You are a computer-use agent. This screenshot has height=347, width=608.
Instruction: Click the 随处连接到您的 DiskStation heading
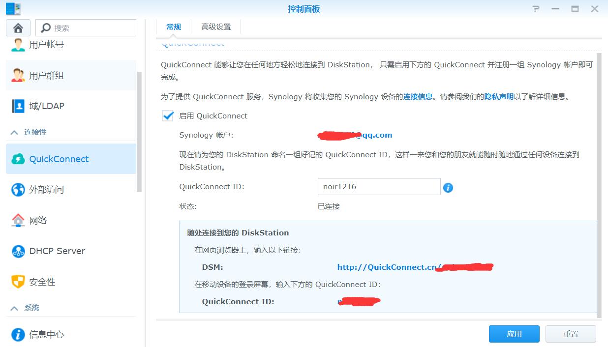click(x=238, y=233)
